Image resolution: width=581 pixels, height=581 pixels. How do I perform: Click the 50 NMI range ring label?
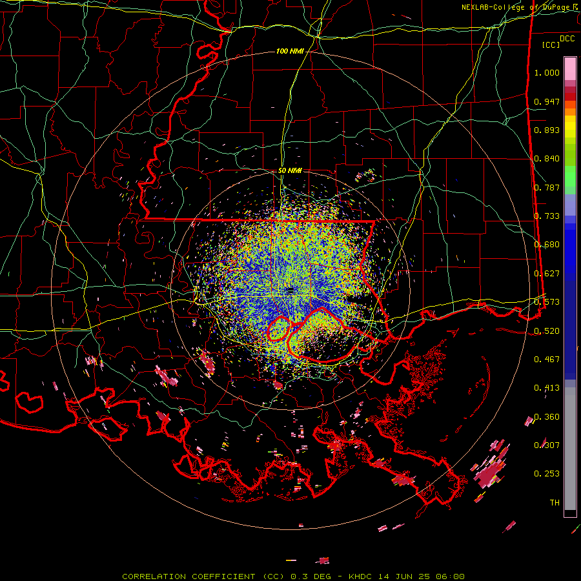(290, 170)
